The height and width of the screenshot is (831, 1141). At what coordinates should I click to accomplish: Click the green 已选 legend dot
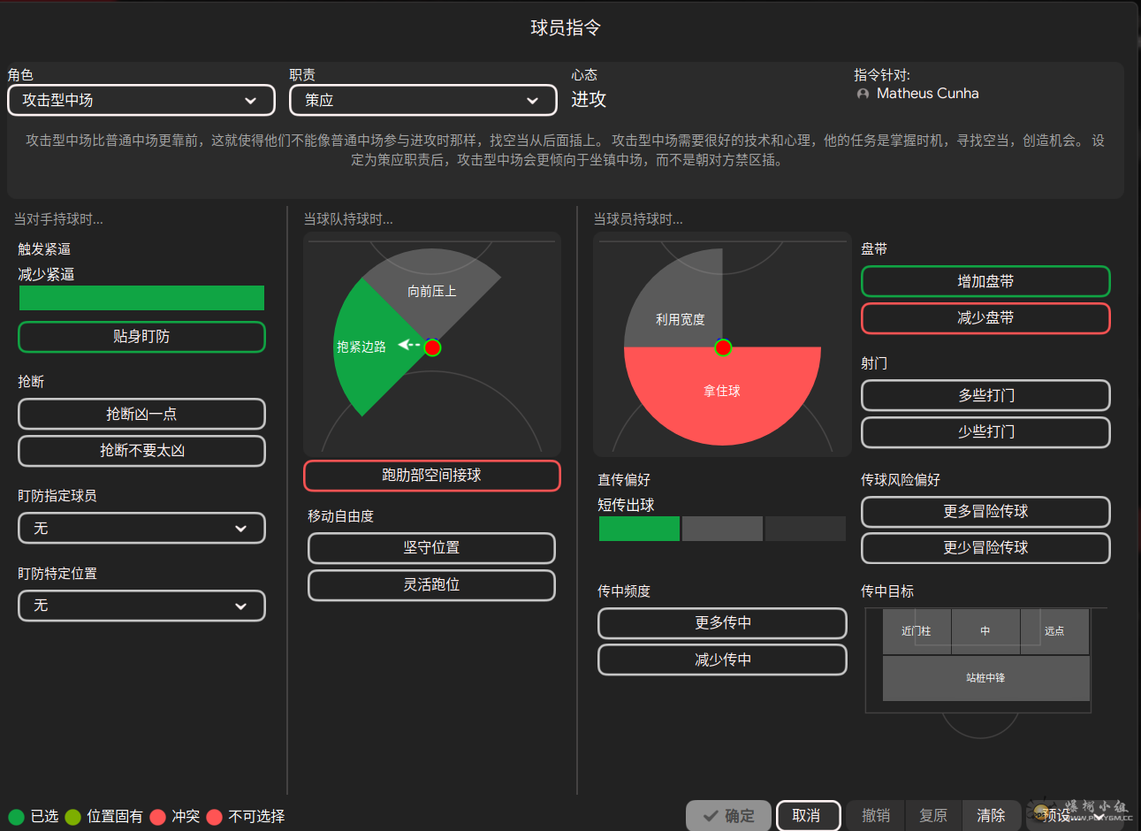[17, 816]
